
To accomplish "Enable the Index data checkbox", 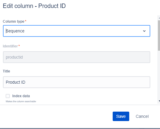I will click(8, 96).
